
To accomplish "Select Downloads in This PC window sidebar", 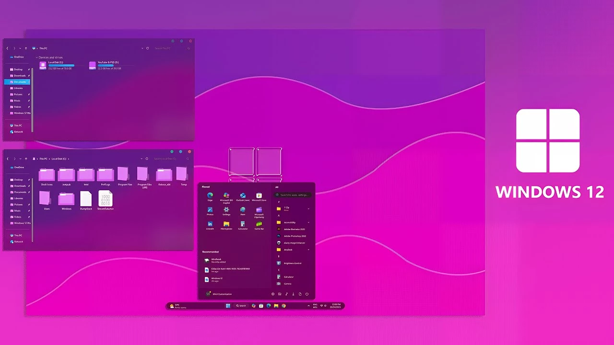I will [17, 76].
